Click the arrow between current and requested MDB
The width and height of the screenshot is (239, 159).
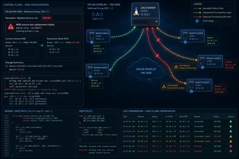click(x=41, y=46)
